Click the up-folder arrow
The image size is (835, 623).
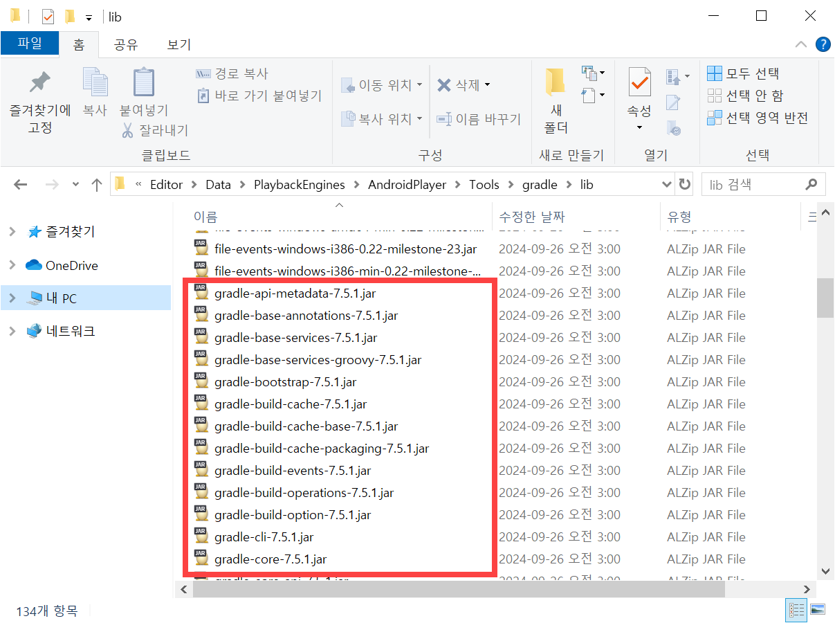coord(97,185)
